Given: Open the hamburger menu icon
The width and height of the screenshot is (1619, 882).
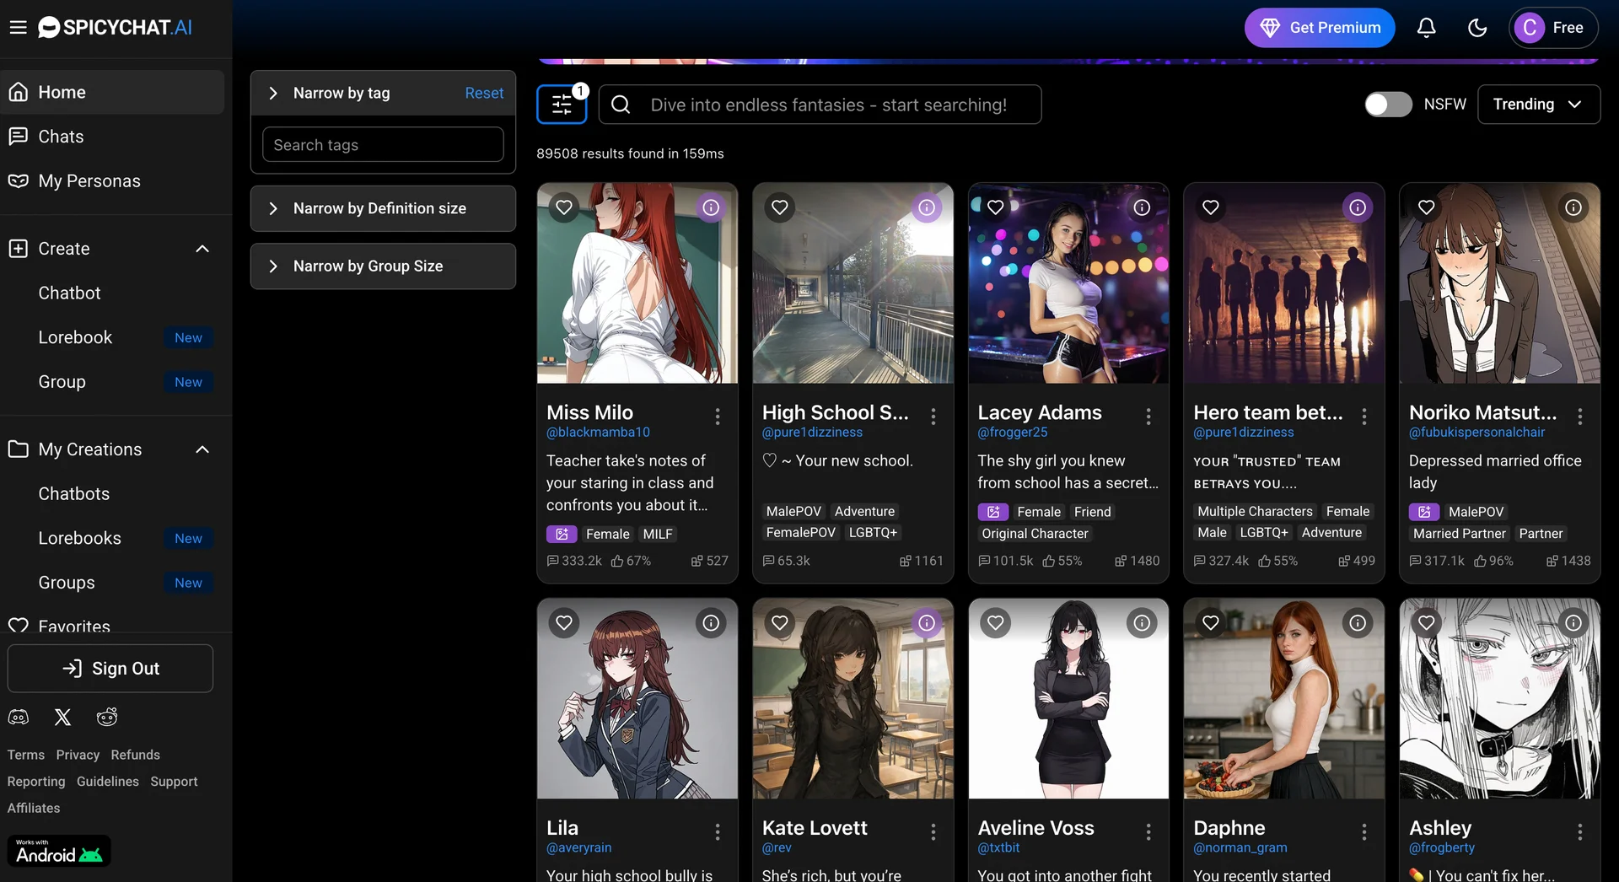Looking at the screenshot, I should pyautogui.click(x=18, y=28).
